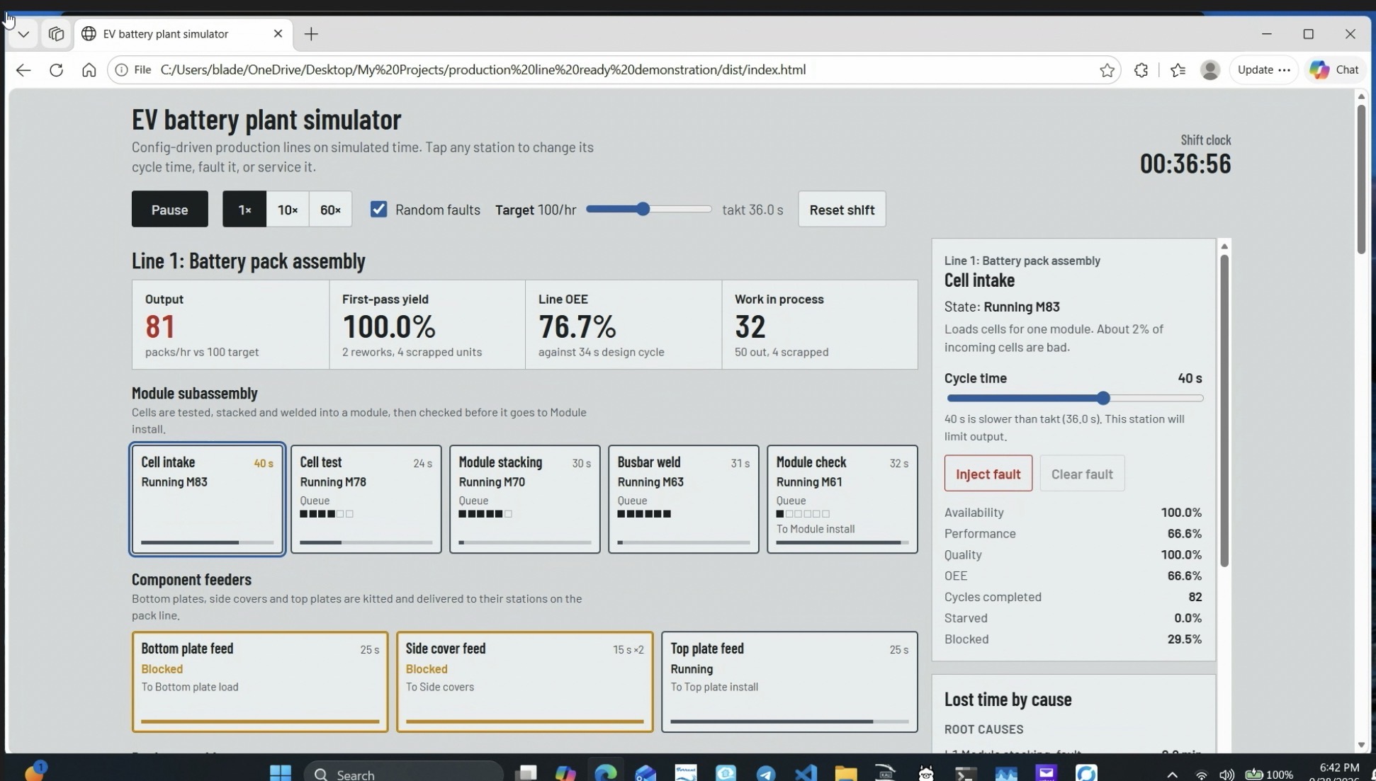Viewport: 1376px width, 781px height.
Task: Select the Module stacking station card
Action: click(x=524, y=499)
